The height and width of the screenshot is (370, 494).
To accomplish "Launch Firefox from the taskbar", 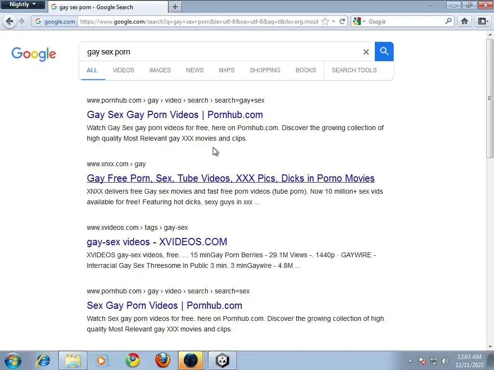I will [163, 360].
